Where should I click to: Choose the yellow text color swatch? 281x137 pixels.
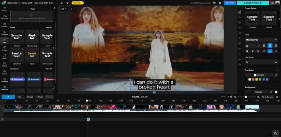point(257,80)
